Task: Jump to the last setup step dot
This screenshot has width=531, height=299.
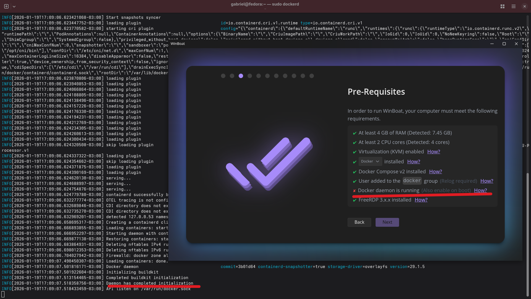Action: coord(312,76)
